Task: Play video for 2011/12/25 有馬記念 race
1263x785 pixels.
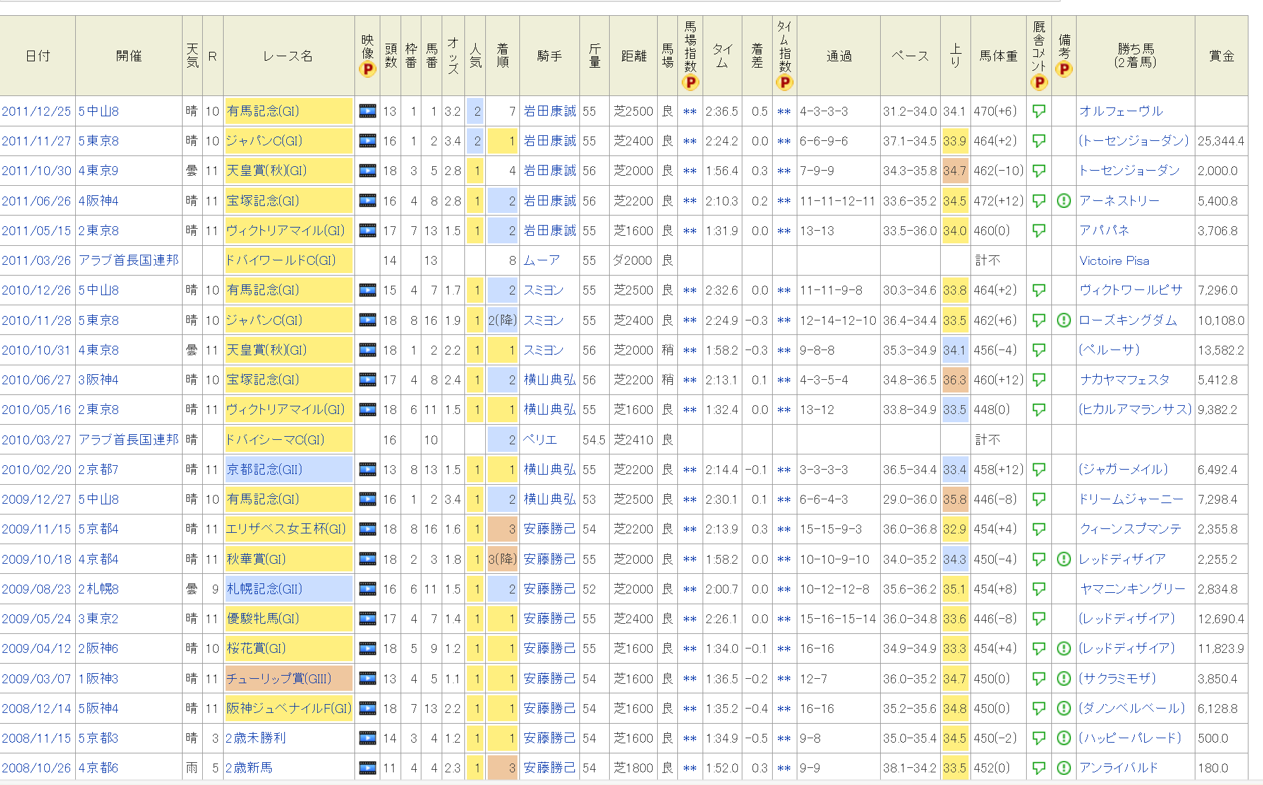Action: click(367, 111)
